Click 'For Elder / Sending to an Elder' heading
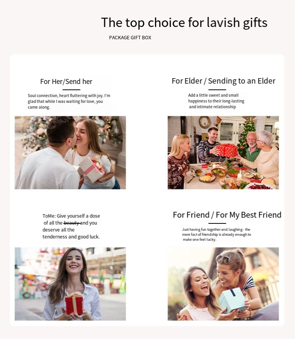 (223, 81)
